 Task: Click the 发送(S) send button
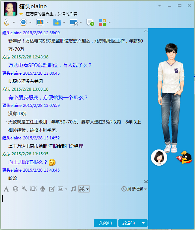click(129, 223)
